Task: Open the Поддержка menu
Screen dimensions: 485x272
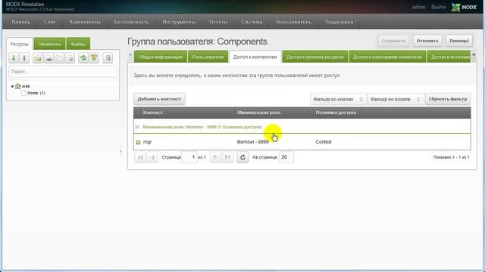Action: (x=339, y=22)
